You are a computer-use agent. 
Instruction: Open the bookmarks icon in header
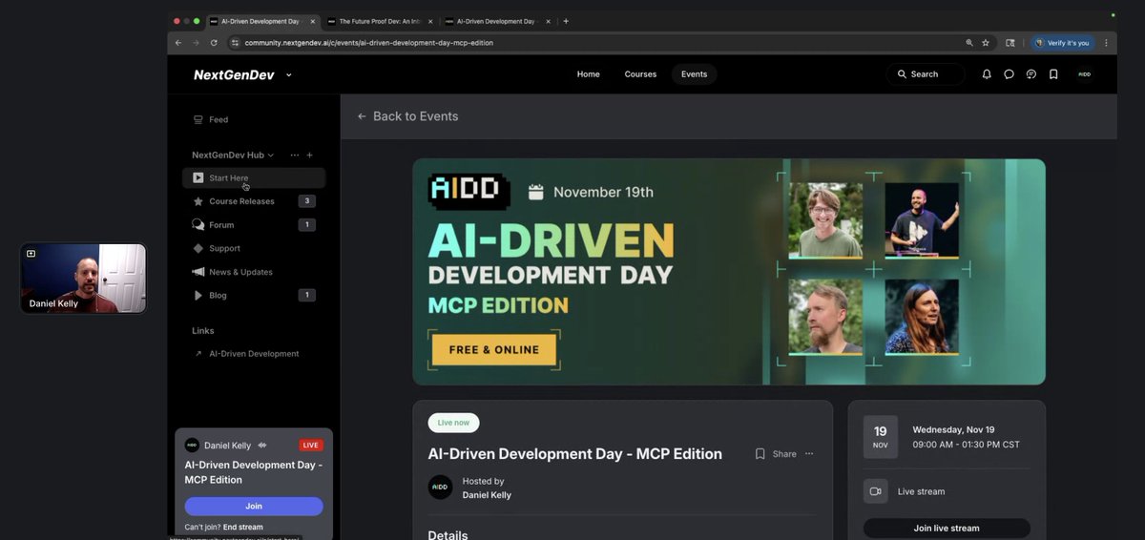[1053, 74]
